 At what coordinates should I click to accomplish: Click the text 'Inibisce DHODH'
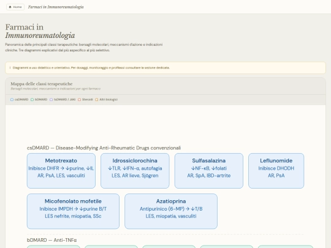click(276, 168)
